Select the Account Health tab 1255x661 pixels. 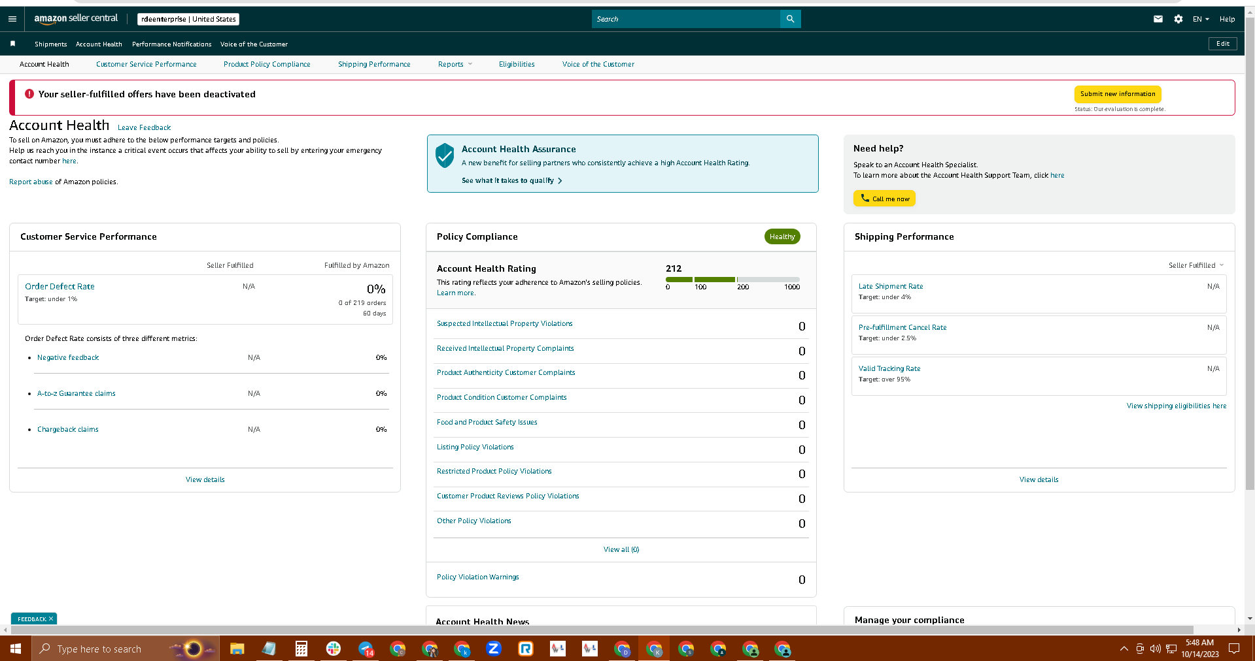pyautogui.click(x=44, y=64)
